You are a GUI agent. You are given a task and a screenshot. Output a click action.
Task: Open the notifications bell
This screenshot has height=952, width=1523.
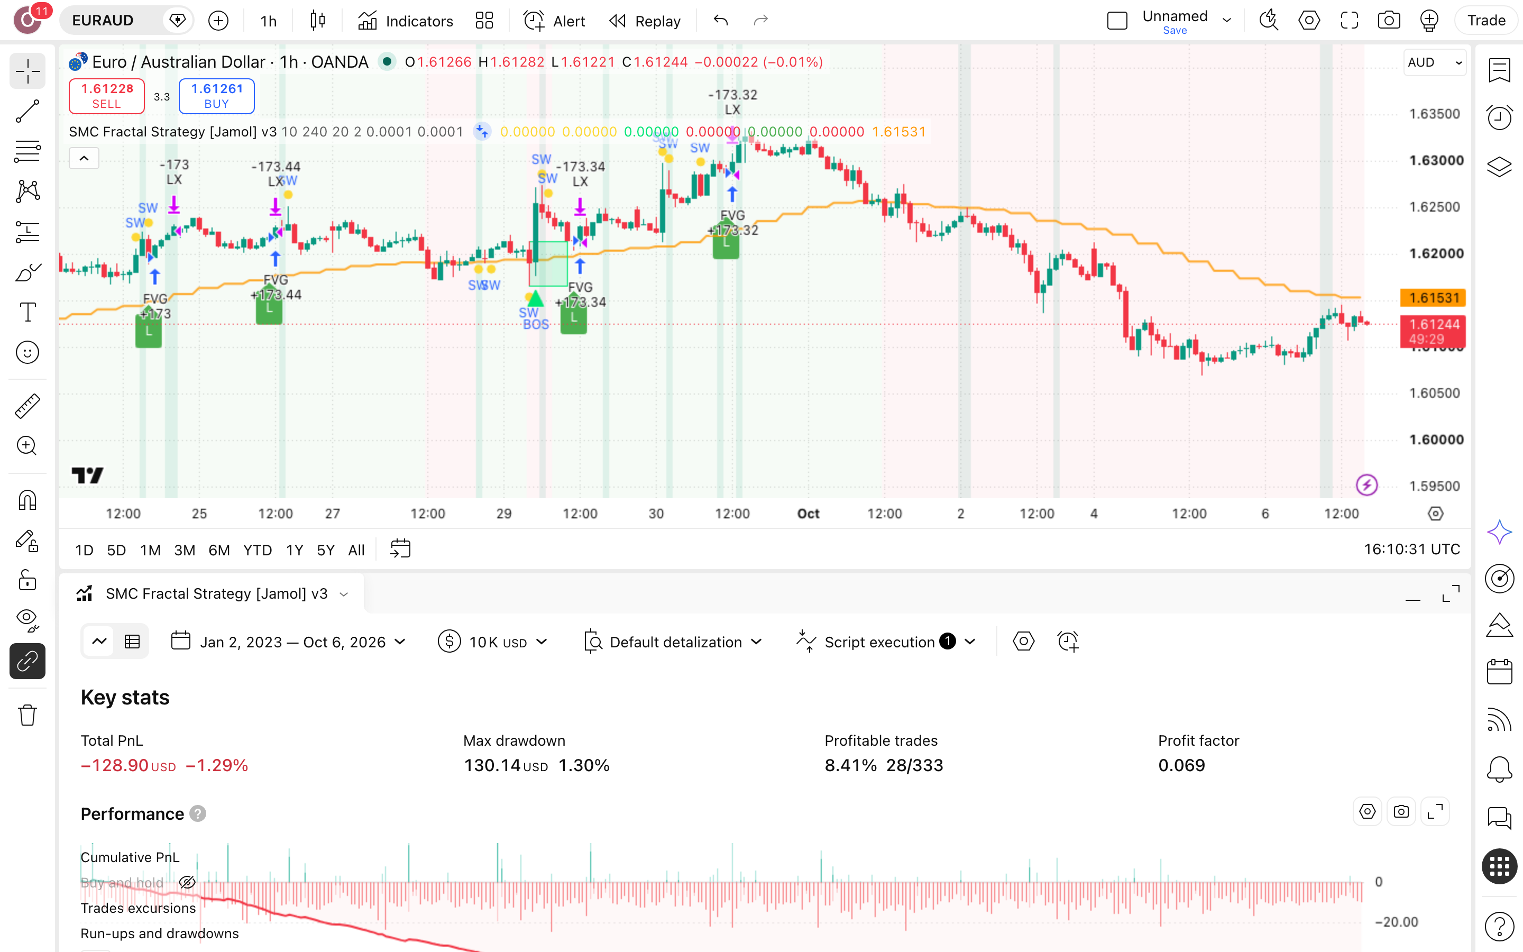point(1499,769)
